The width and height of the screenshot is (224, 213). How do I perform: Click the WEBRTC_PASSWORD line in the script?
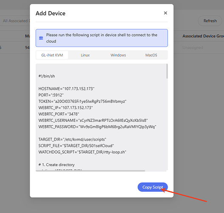click(x=97, y=127)
